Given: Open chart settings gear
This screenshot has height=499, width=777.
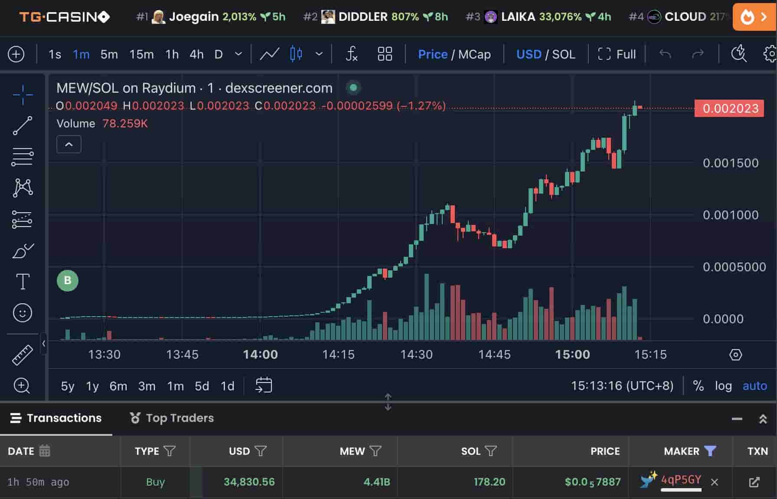Looking at the screenshot, I should pyautogui.click(x=770, y=54).
